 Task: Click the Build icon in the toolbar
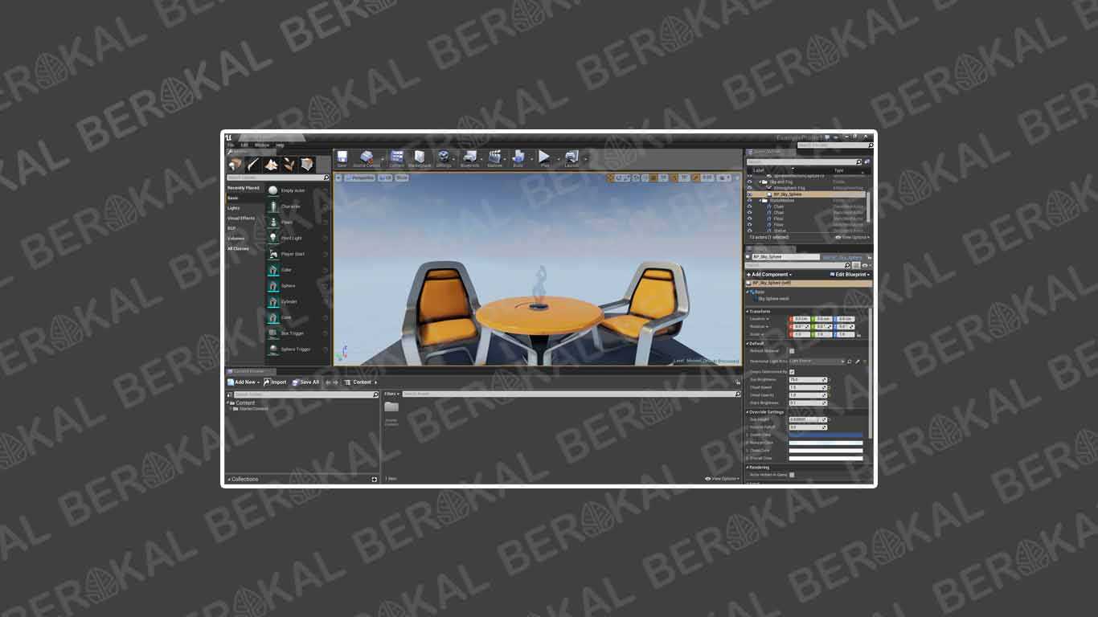518,157
